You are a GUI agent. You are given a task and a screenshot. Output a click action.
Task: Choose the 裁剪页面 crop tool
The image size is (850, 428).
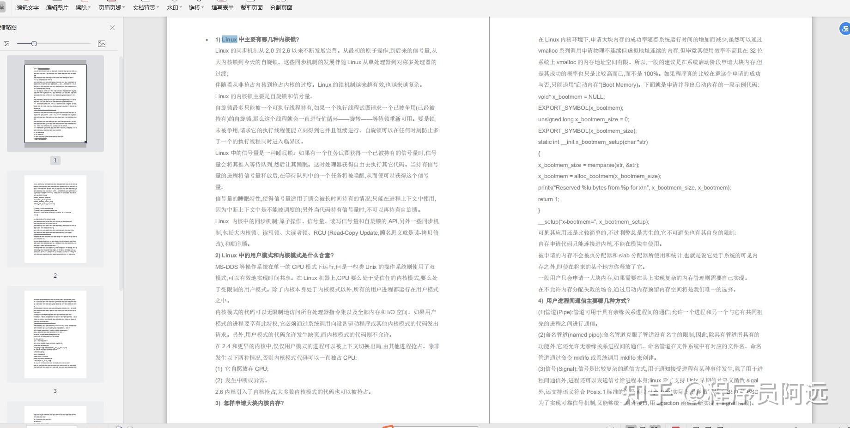pyautogui.click(x=252, y=7)
